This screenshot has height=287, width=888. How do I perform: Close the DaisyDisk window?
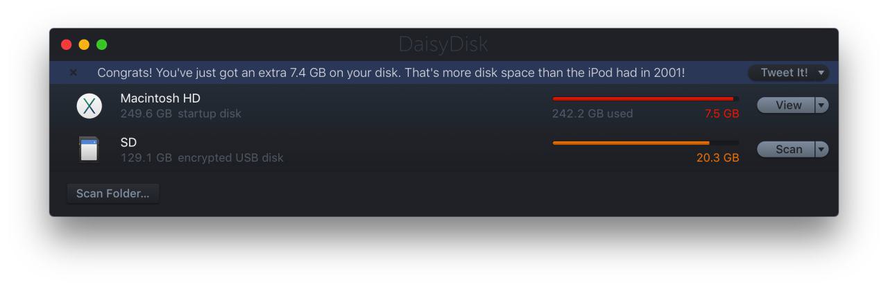coord(67,45)
